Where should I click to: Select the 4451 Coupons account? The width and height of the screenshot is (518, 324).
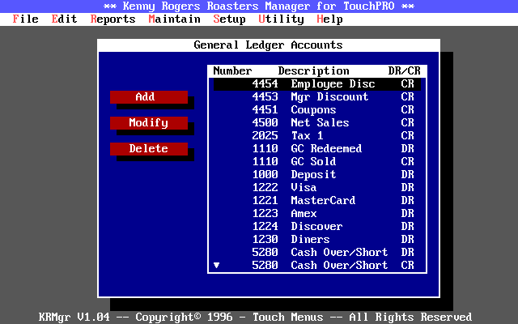point(317,110)
